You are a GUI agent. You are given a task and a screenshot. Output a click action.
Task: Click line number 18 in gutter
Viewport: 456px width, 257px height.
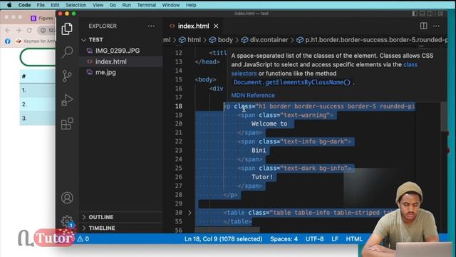[x=179, y=106]
